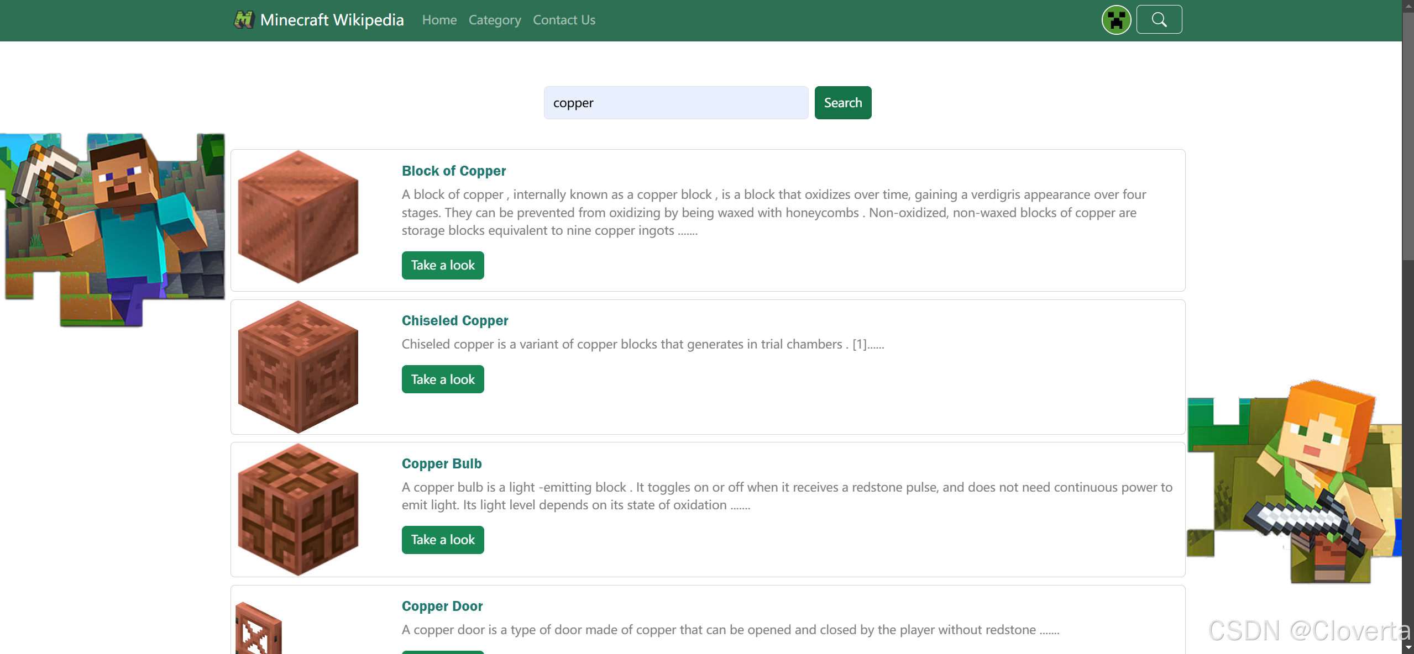Viewport: 1414px width, 654px height.
Task: Go to the Home menu item
Action: coord(439,20)
